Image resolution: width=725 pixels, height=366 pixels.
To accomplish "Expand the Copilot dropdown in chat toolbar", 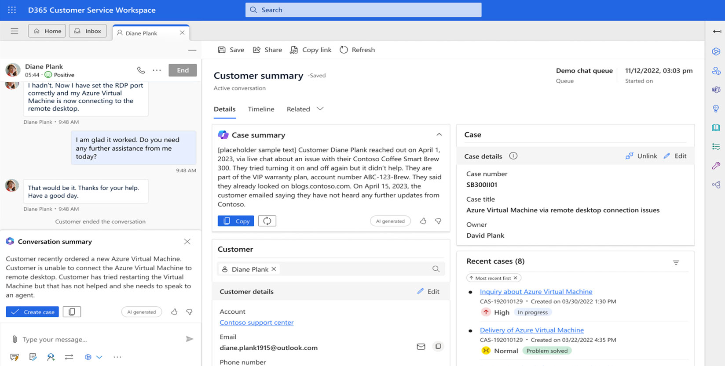I will pos(99,357).
